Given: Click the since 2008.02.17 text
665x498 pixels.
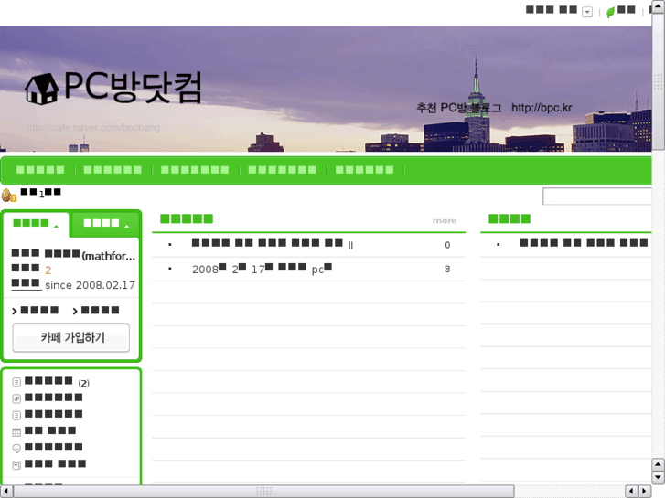Looking at the screenshot, I should coord(90,285).
